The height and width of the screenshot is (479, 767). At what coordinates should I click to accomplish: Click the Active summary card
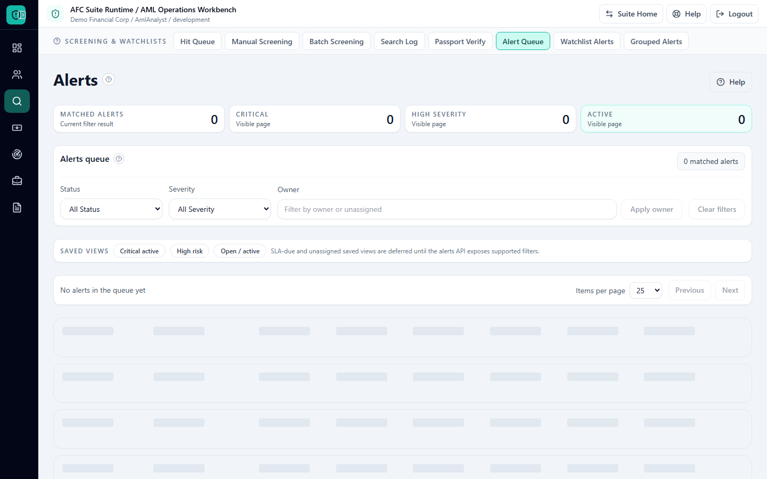coord(666,119)
